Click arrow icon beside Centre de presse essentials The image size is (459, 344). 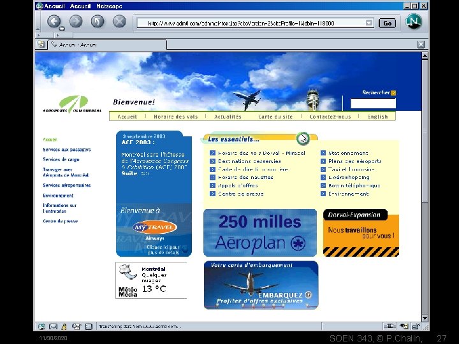[x=212, y=194]
